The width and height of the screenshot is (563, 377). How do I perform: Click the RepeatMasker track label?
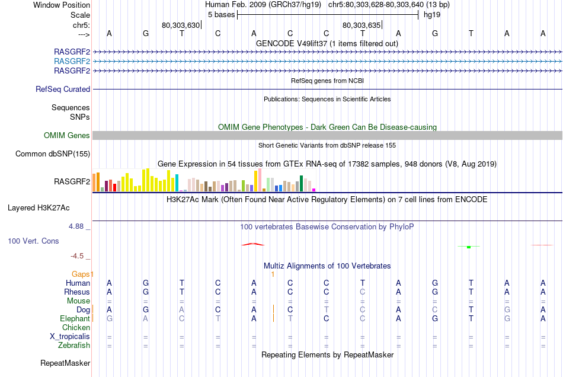65,363
